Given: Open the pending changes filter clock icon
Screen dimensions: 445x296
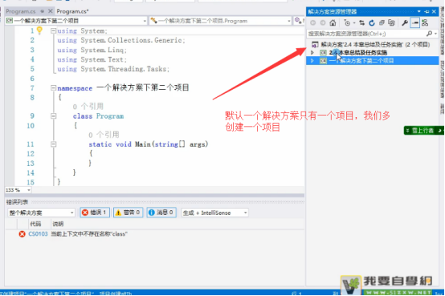Looking at the screenshot, I should pos(347,23).
